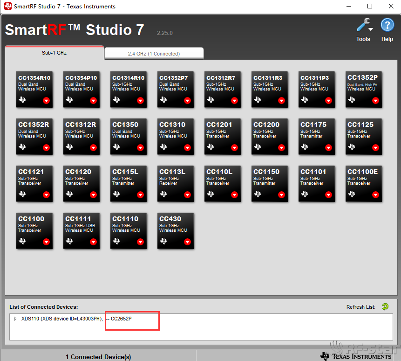
Task: Switch to 2.4 GHz (1 Connected) tab
Action: 154,54
